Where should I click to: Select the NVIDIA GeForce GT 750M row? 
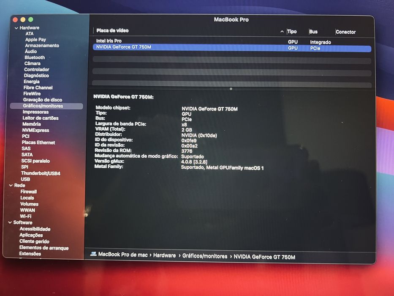click(x=232, y=48)
